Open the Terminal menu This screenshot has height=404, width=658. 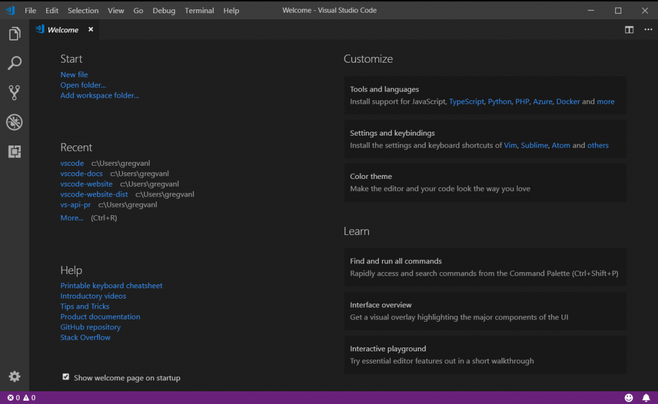tap(199, 10)
